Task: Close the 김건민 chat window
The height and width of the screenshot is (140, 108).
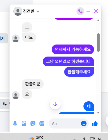Action: tap(96, 11)
